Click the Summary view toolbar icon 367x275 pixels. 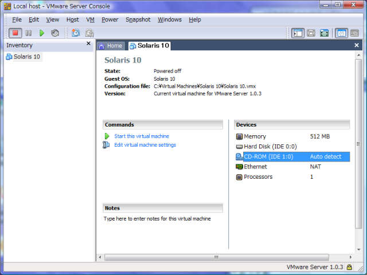pyautogui.click(x=341, y=33)
